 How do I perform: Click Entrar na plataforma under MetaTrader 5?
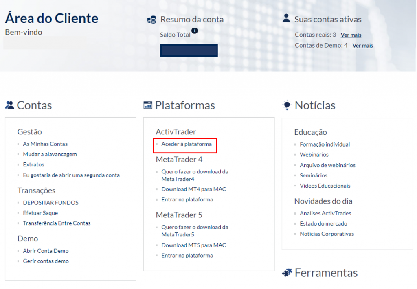pos(187,256)
